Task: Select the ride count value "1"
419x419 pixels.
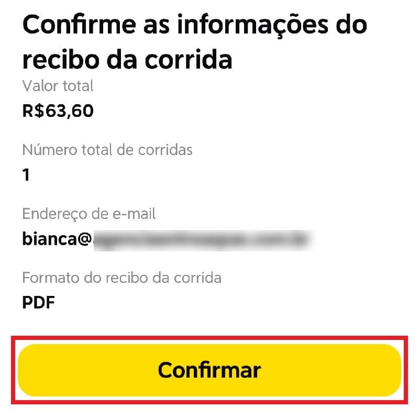Action: coord(26,174)
